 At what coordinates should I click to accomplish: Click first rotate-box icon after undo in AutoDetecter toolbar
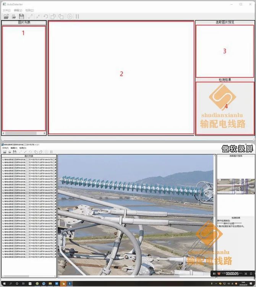click(x=53, y=16)
